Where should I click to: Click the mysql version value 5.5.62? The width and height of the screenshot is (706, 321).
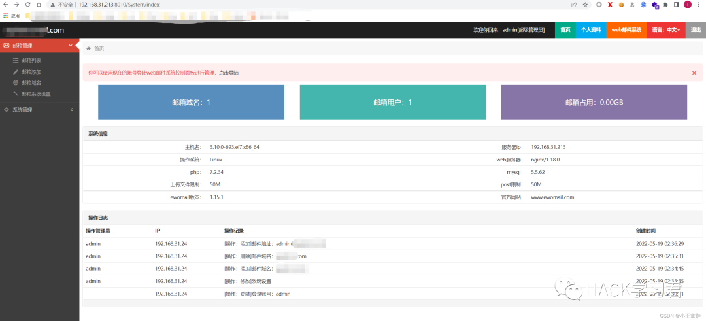(539, 172)
